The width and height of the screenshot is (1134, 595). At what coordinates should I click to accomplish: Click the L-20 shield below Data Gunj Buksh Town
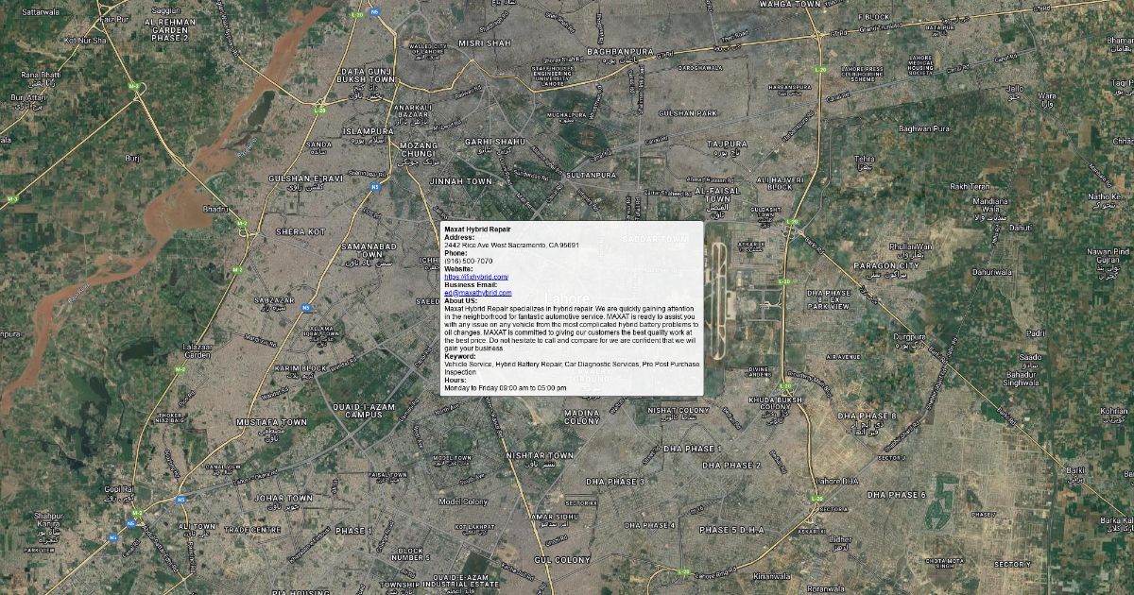pos(319,110)
